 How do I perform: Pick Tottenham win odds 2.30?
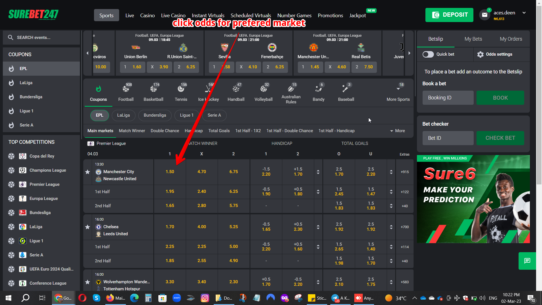(x=234, y=282)
